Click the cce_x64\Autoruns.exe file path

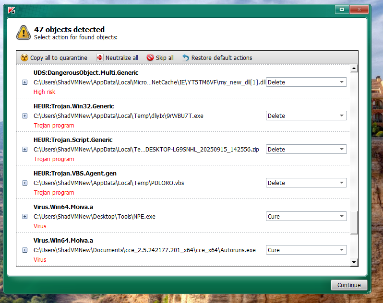pyautogui.click(x=144, y=250)
